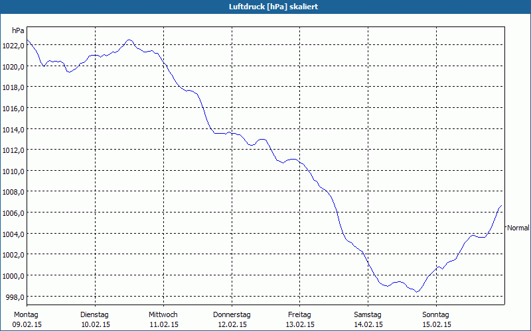
Task: Click the chart title 'Luftdruck [hPa] skaliert'
Action: pos(273,7)
